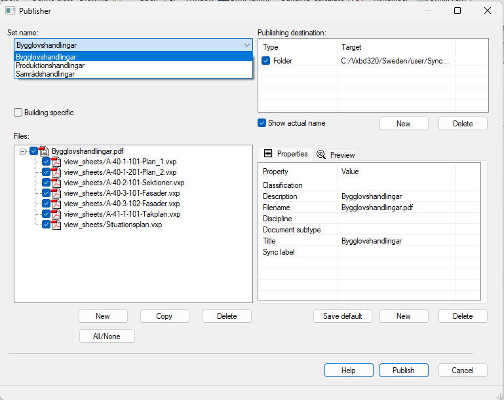Choose Samrådshandlingar in the dropdown list

45,74
